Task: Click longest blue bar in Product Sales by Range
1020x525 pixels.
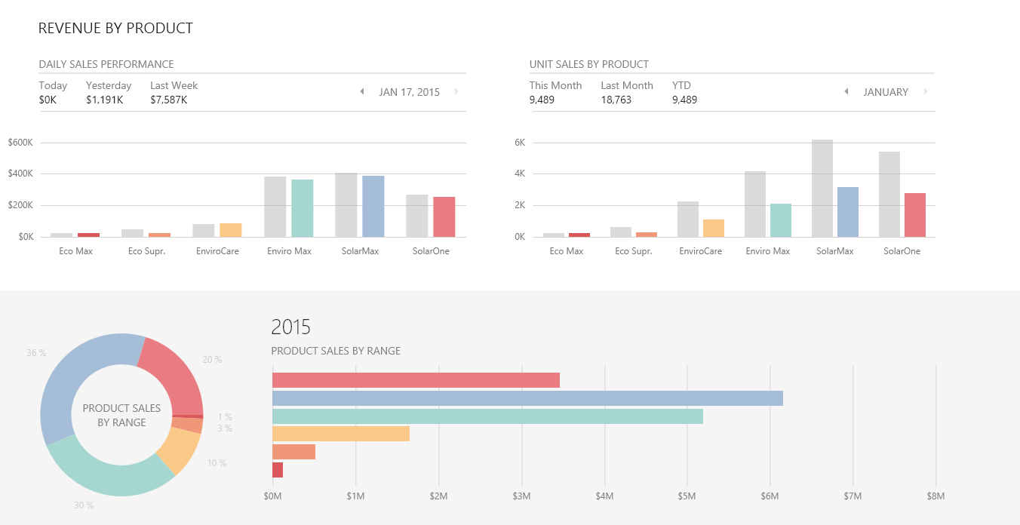Action: coord(527,398)
